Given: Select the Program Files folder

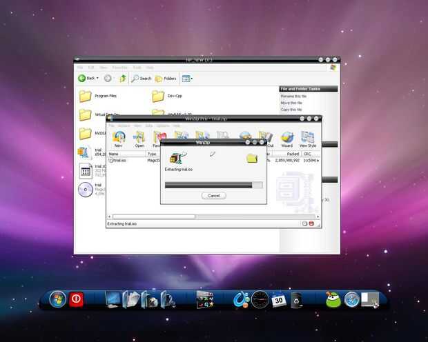Looking at the screenshot, I should coord(98,97).
